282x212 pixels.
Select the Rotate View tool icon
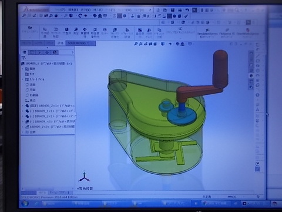point(80,16)
